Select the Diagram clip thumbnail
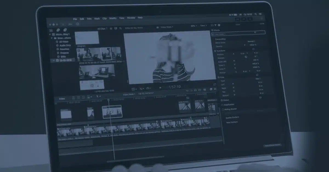The image size is (329, 172). [x=87, y=38]
